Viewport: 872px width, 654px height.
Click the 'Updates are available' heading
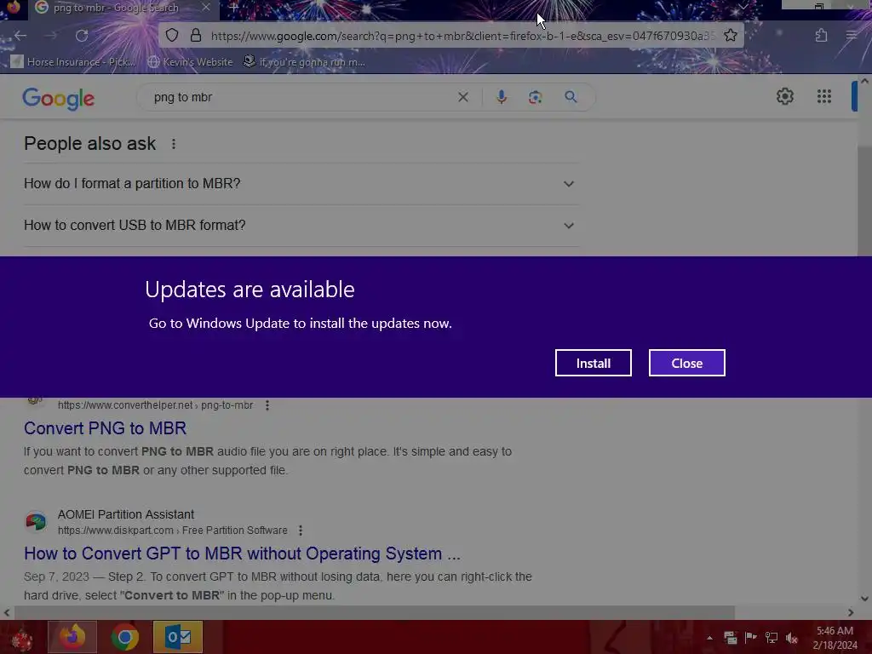250,290
